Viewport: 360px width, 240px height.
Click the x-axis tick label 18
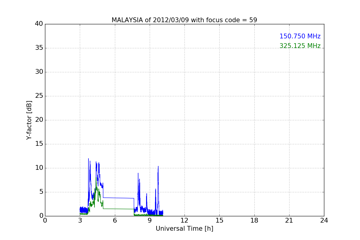click(254, 220)
